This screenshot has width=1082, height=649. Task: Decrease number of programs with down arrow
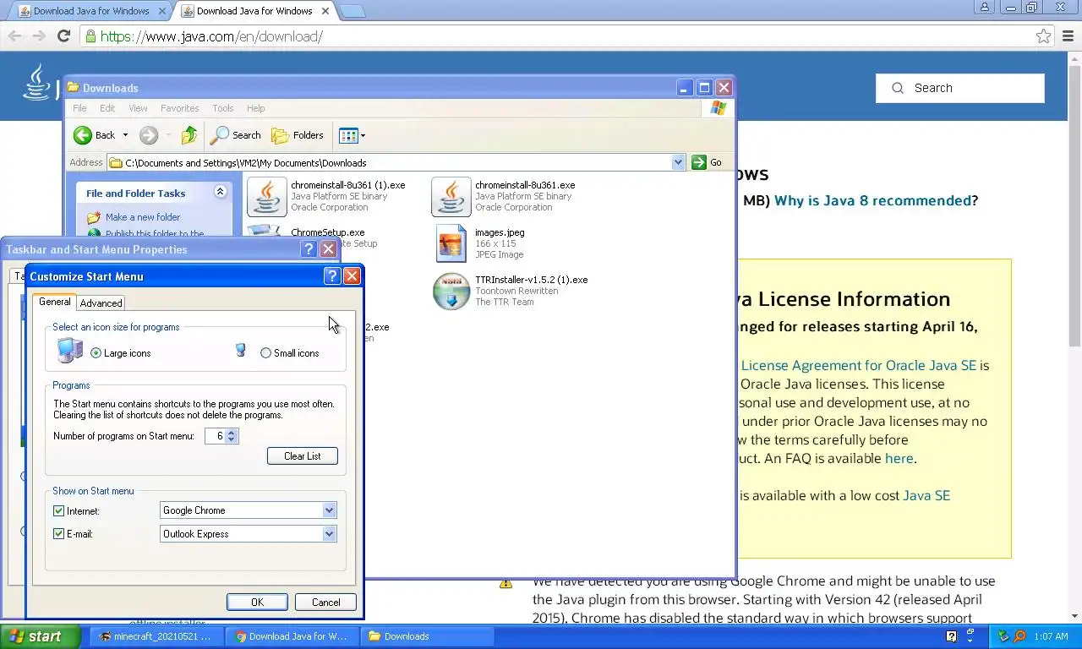point(232,439)
